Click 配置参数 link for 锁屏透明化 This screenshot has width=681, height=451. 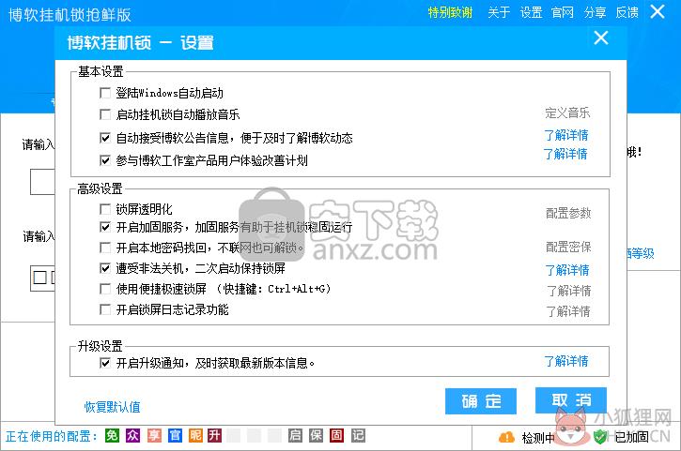click(x=568, y=214)
